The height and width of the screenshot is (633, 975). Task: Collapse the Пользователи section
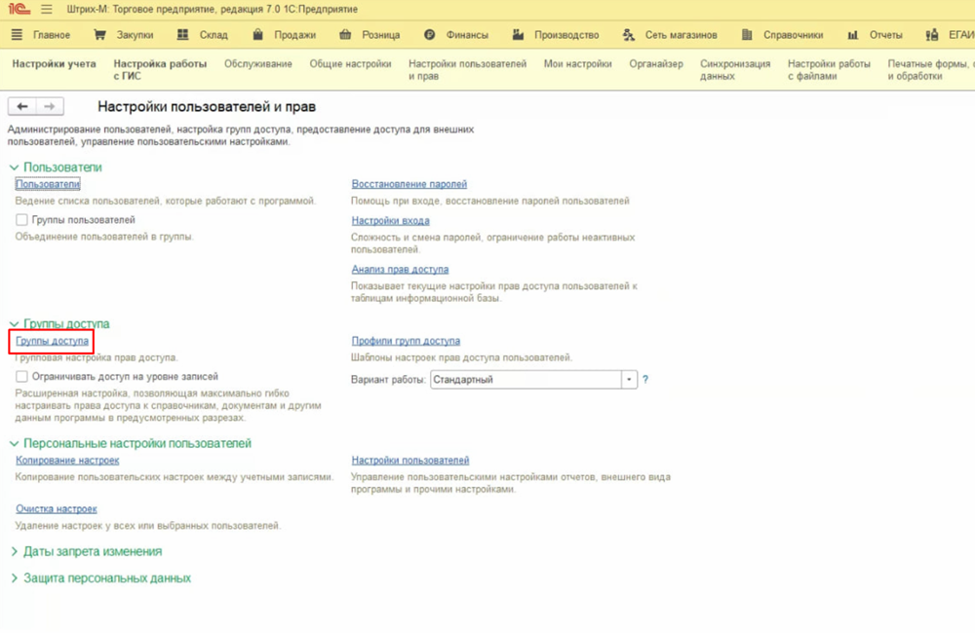[x=14, y=168]
